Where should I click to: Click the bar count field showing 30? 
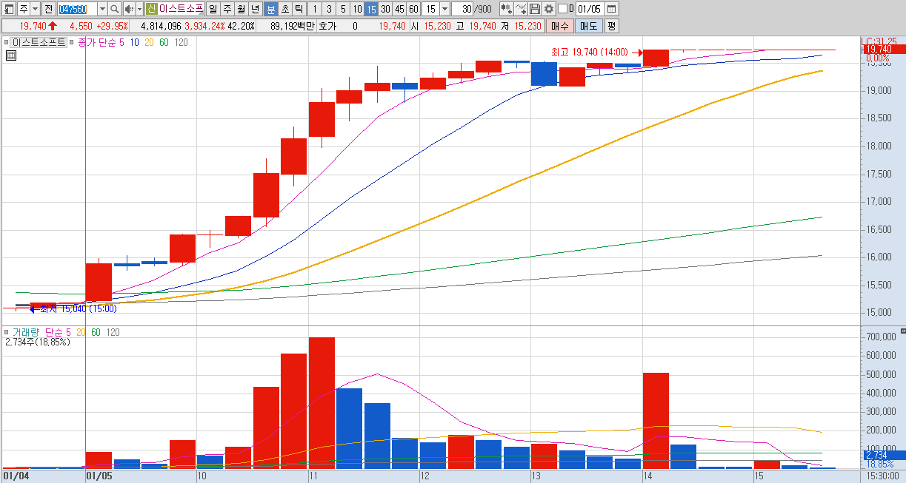point(463,9)
